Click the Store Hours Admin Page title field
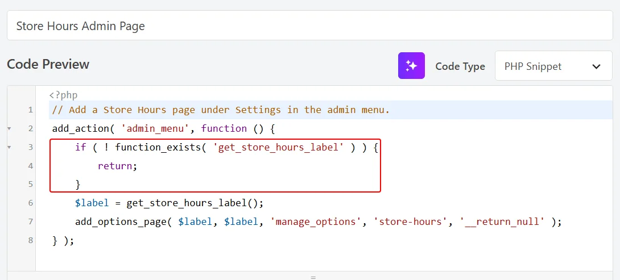 (309, 26)
